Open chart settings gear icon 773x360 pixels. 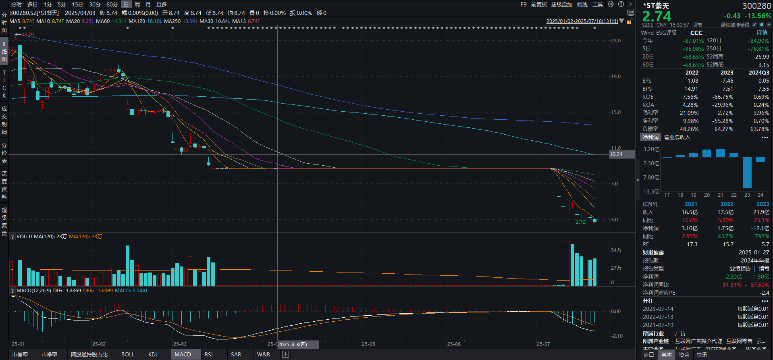[611, 4]
